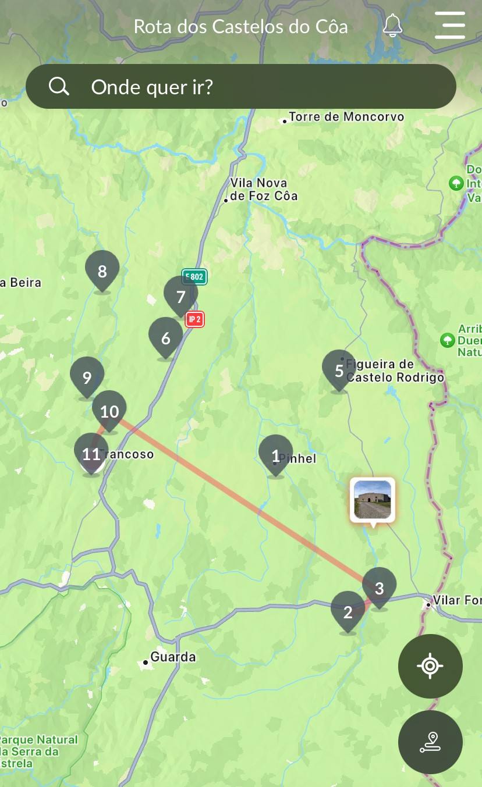
Task: Select map pin number 8
Action: tap(102, 272)
